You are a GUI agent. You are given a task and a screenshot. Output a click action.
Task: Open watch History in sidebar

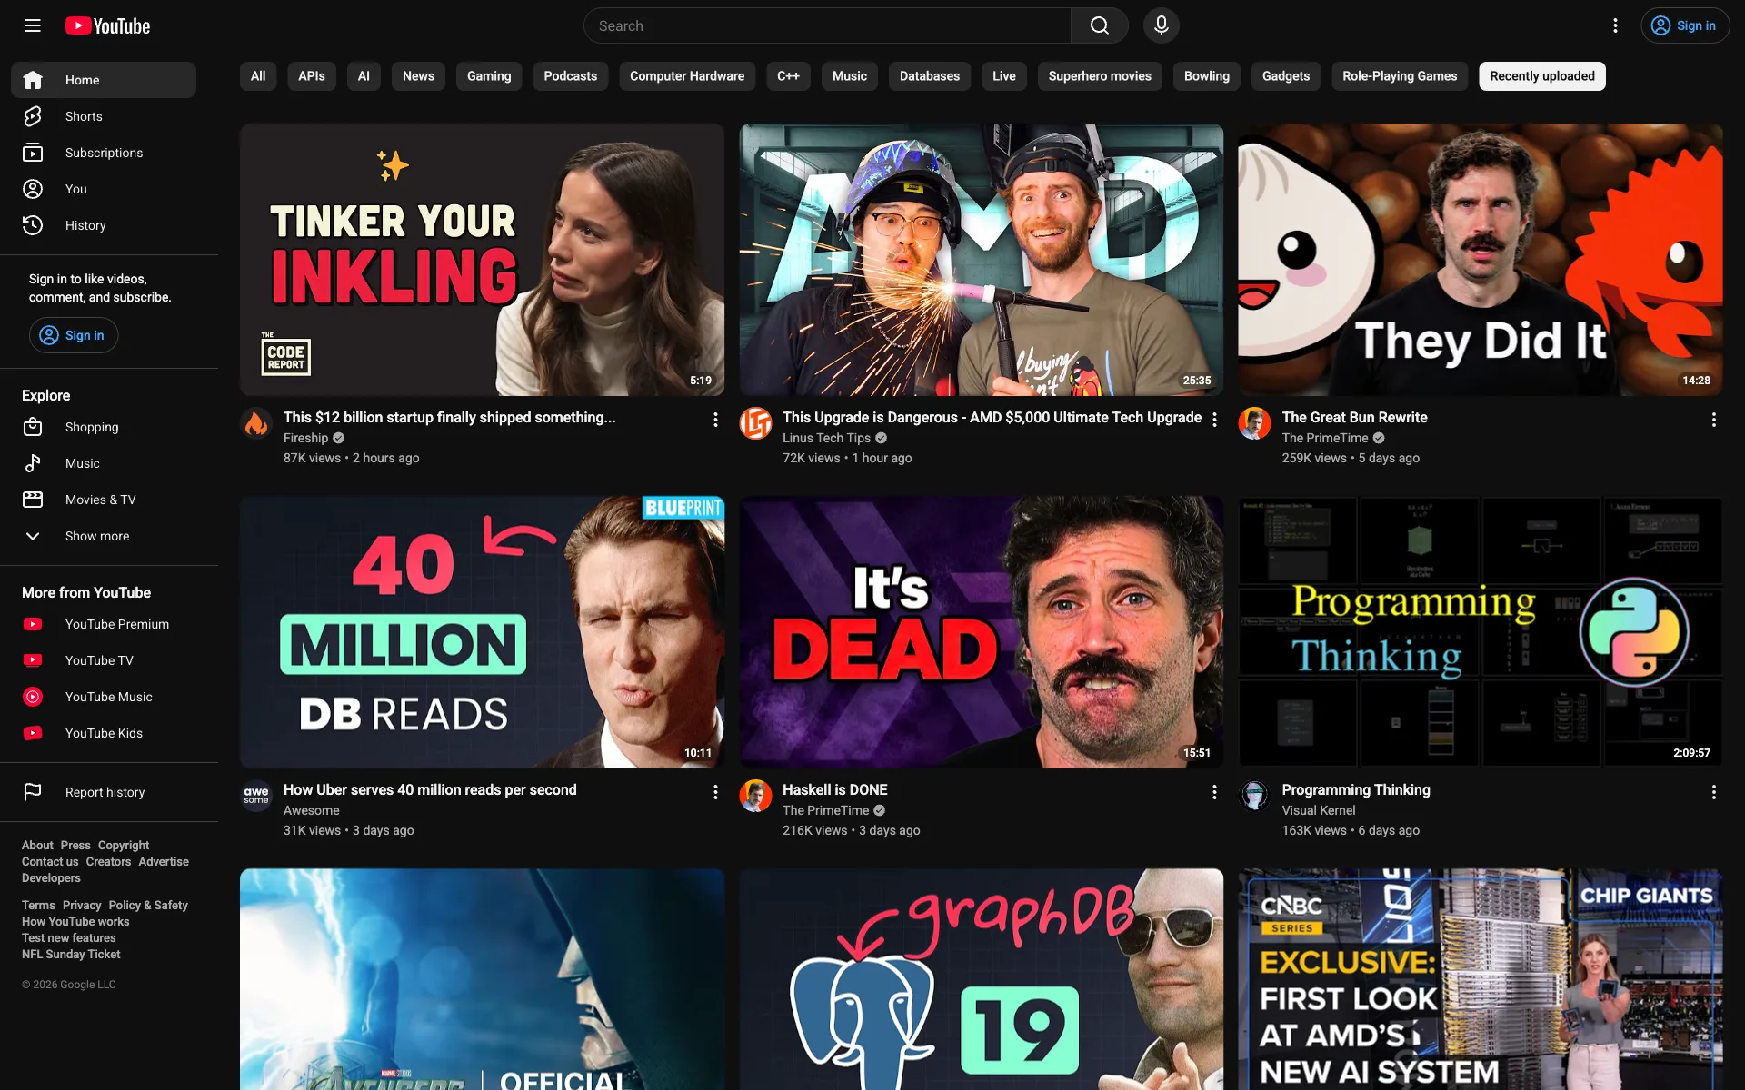coord(104,225)
